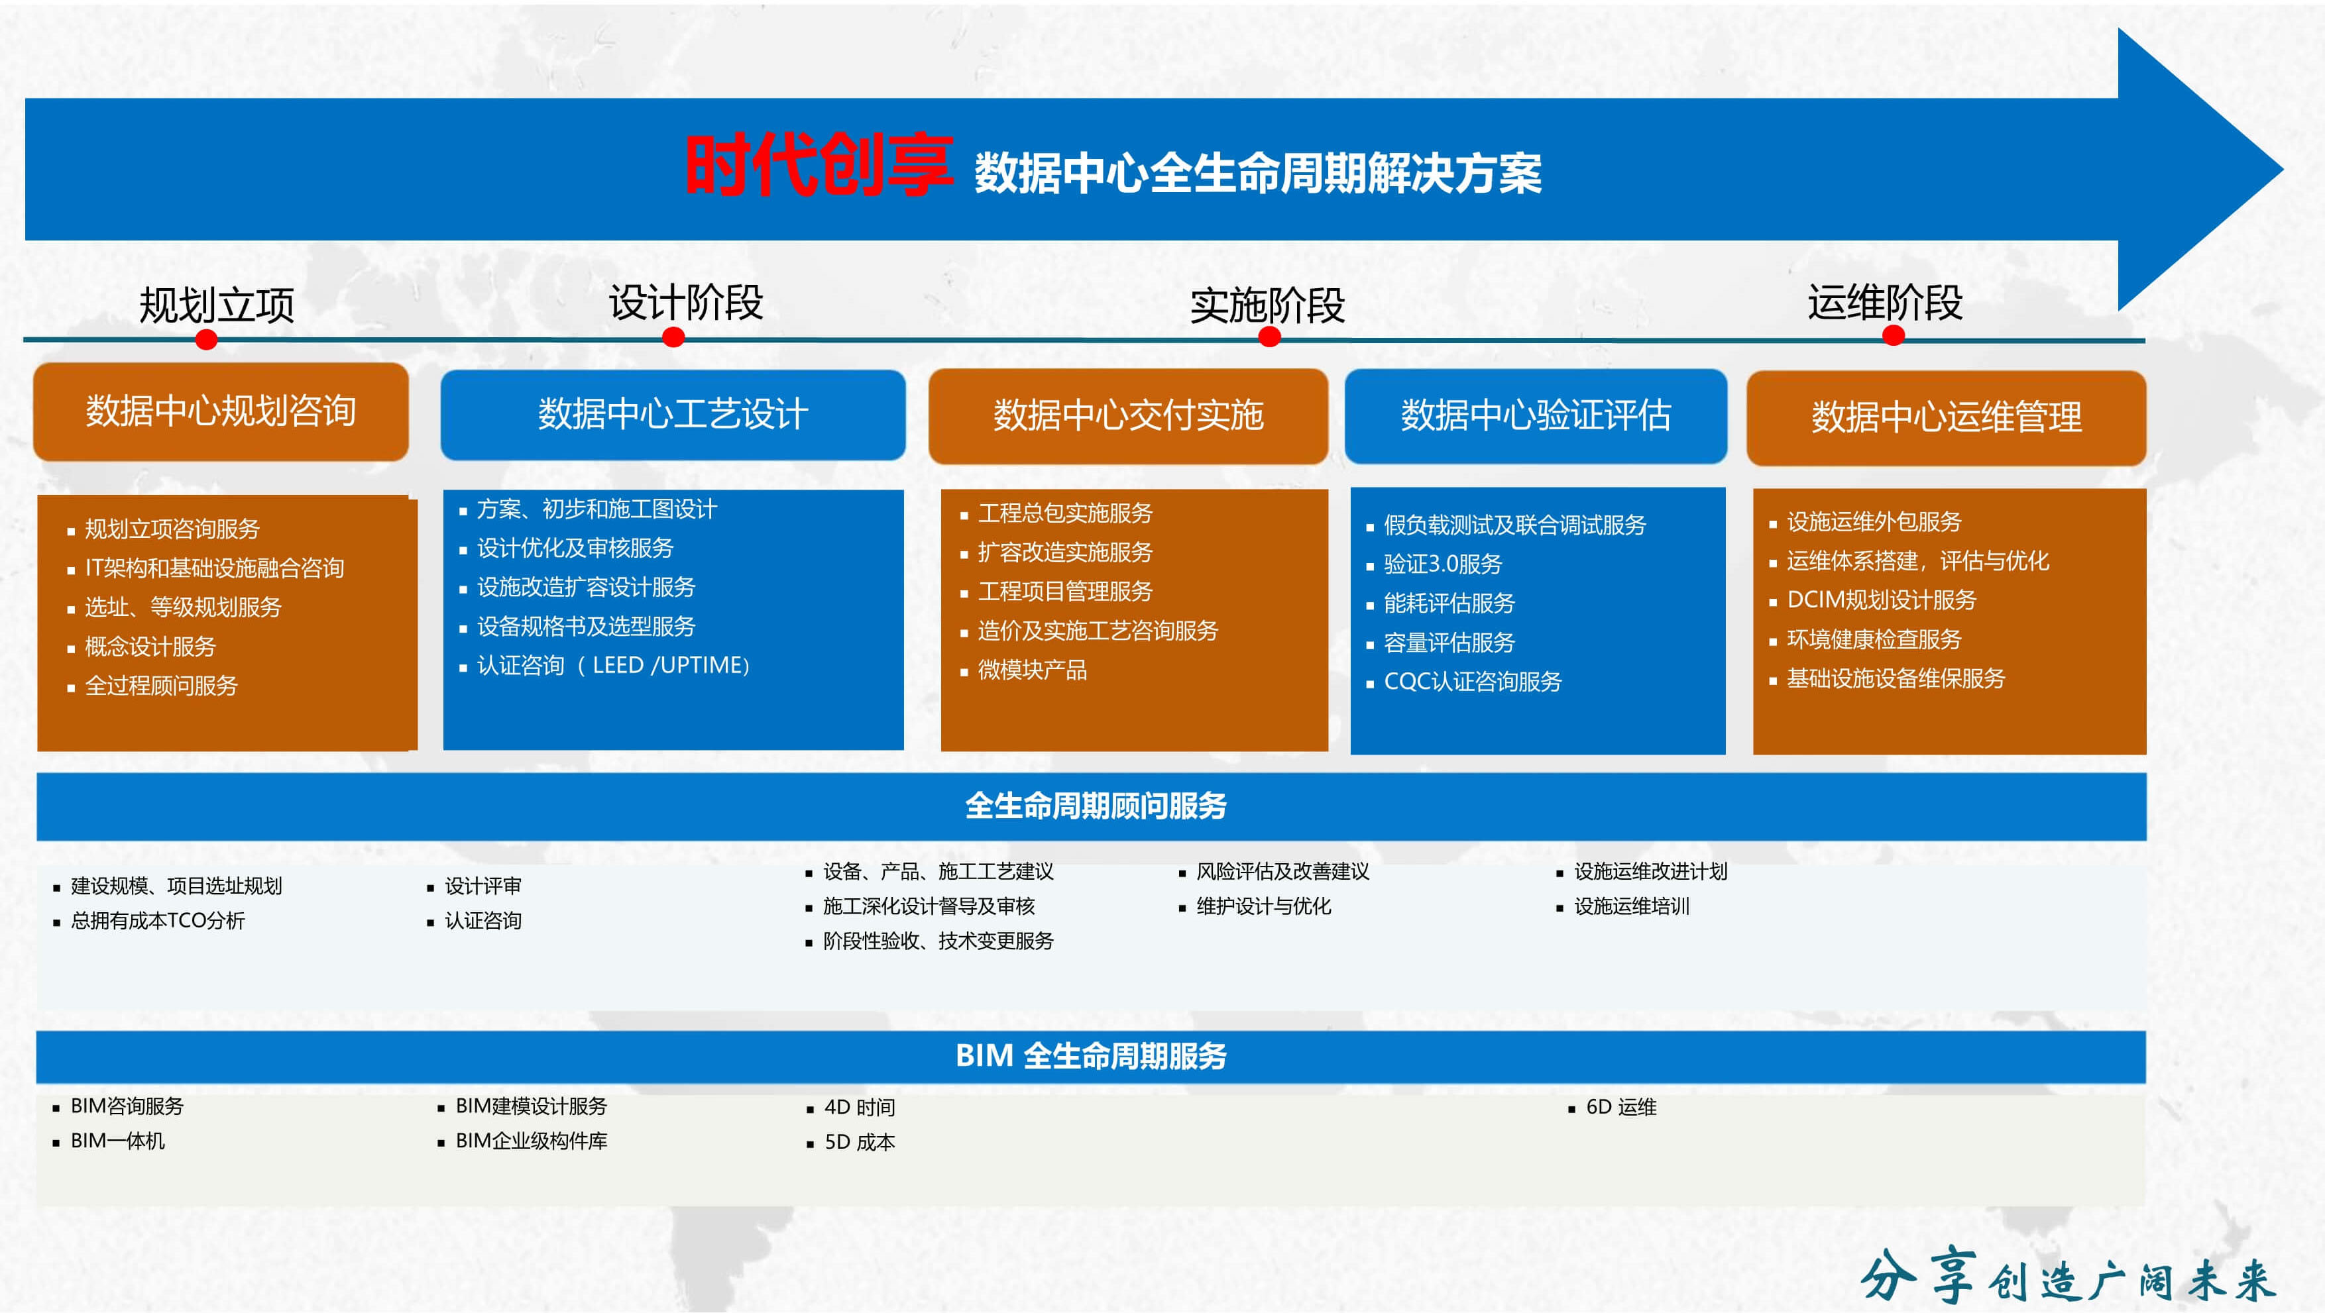This screenshot has height=1313, width=2325.
Task: Select 选址、等级规划服务 item
Action: point(183,607)
